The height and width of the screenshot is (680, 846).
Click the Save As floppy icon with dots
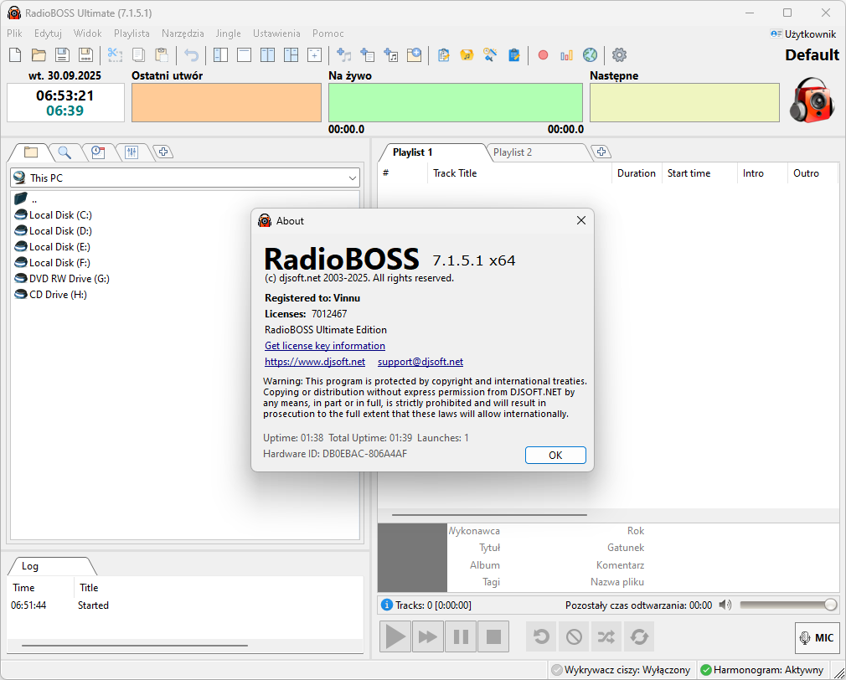pyautogui.click(x=85, y=55)
